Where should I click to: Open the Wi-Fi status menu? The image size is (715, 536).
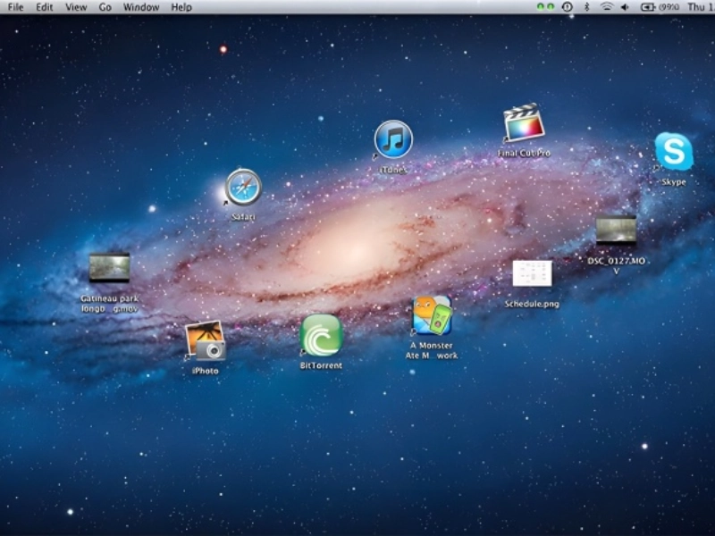606,7
